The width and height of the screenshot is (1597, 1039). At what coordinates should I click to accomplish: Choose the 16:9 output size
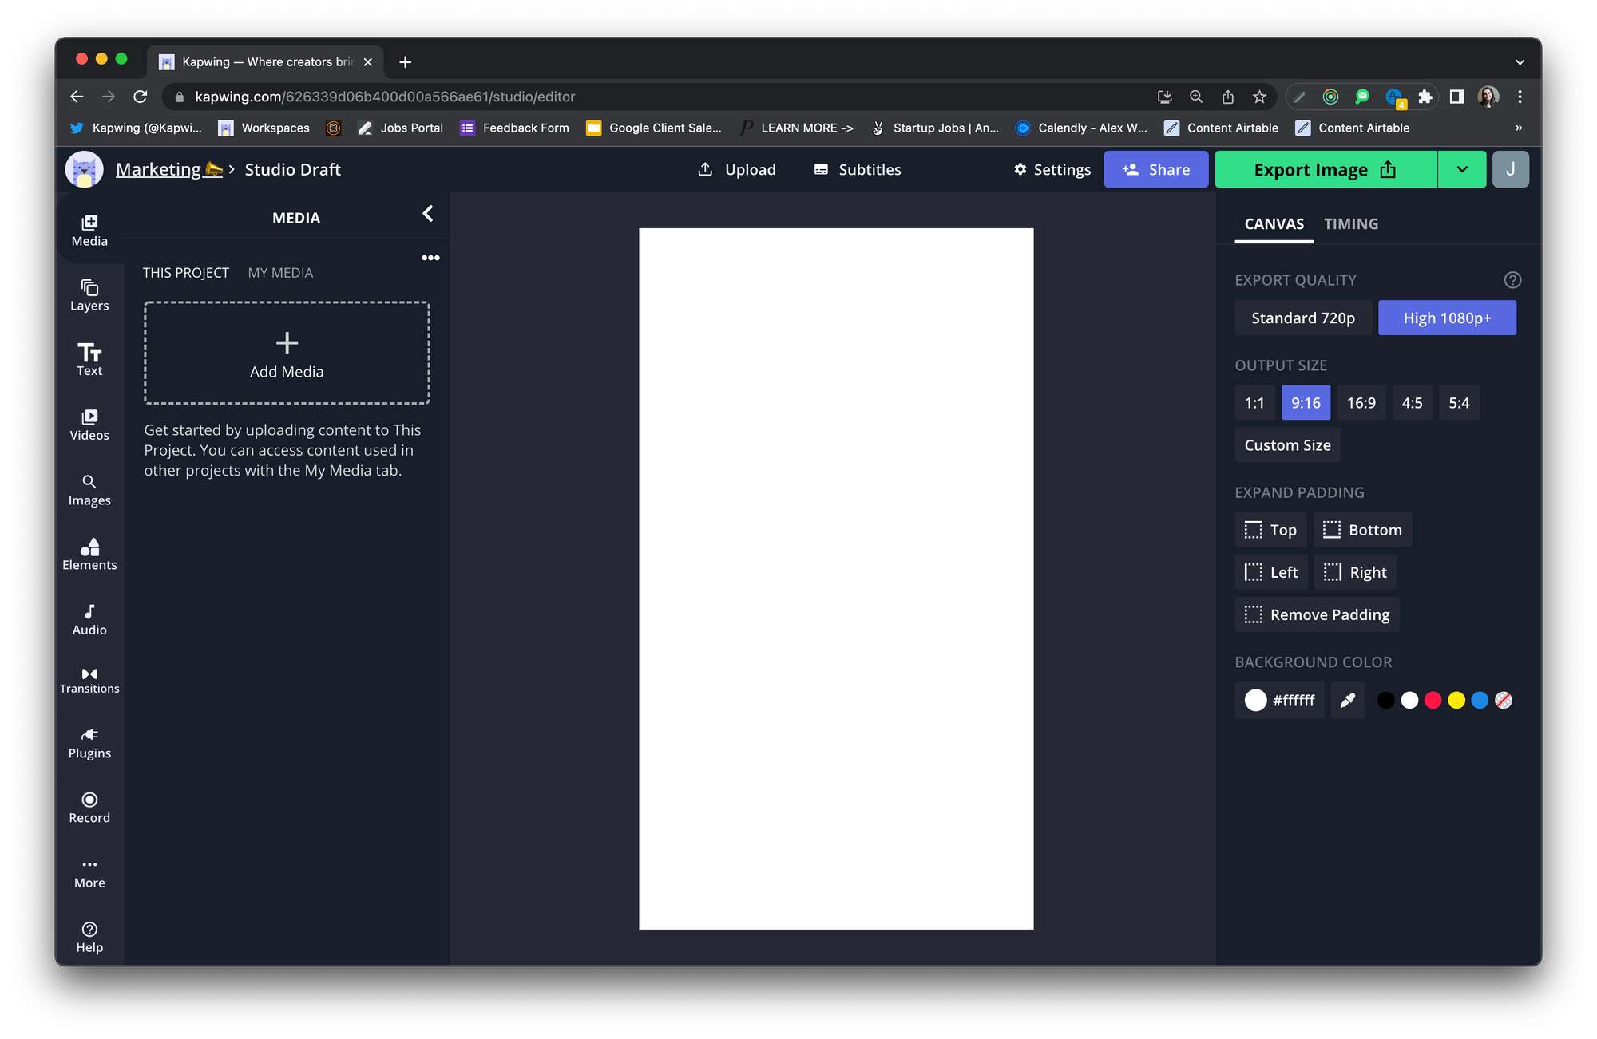[1361, 403]
